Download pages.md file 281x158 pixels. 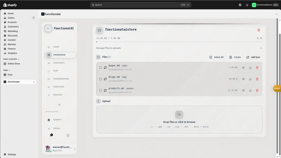click(x=250, y=68)
